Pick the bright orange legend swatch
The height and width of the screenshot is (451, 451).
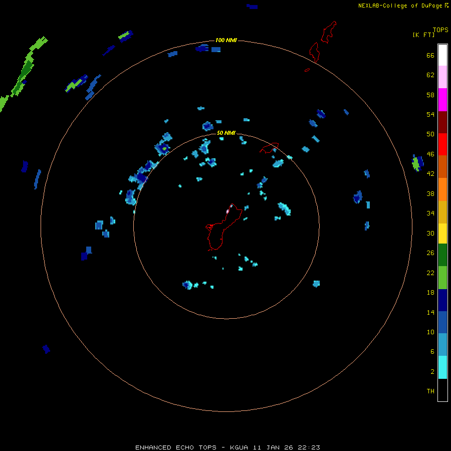coord(442,189)
